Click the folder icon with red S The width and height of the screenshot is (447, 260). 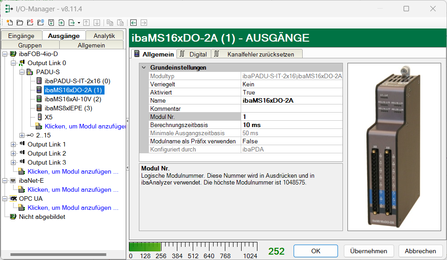click(x=30, y=23)
